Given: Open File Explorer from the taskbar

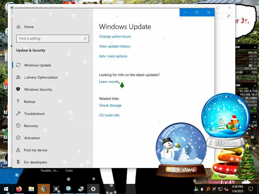Looking at the screenshot, I should [x=31, y=189].
